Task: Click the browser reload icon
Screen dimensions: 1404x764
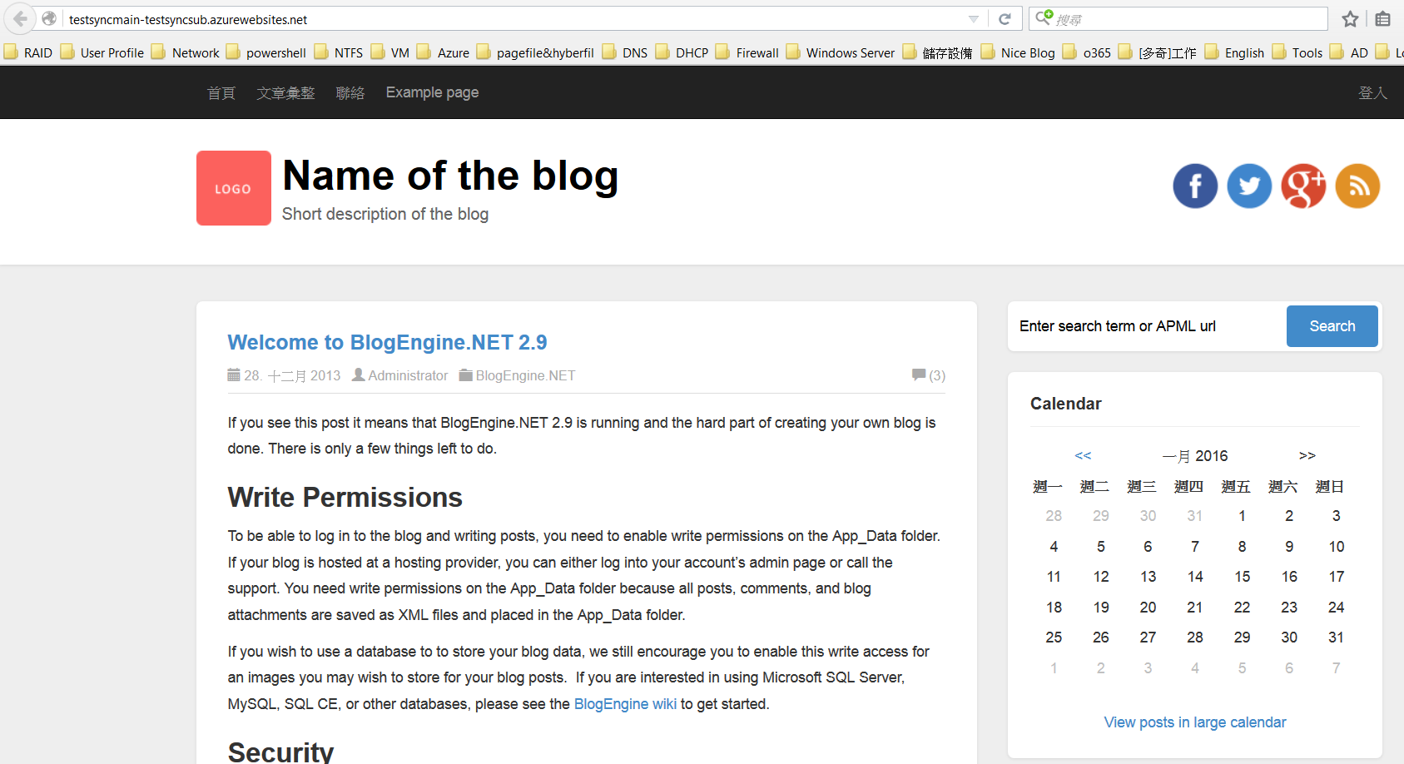Action: pyautogui.click(x=1005, y=19)
